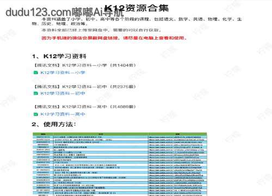Click the 2、使用方法 section heading

[x=54, y=124]
